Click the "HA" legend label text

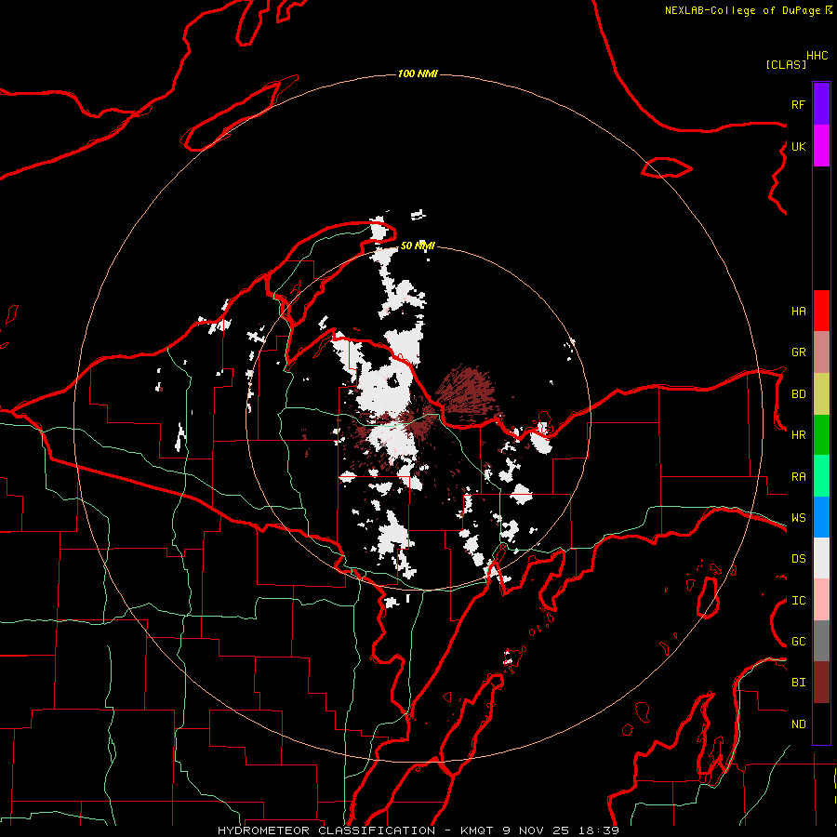point(798,312)
